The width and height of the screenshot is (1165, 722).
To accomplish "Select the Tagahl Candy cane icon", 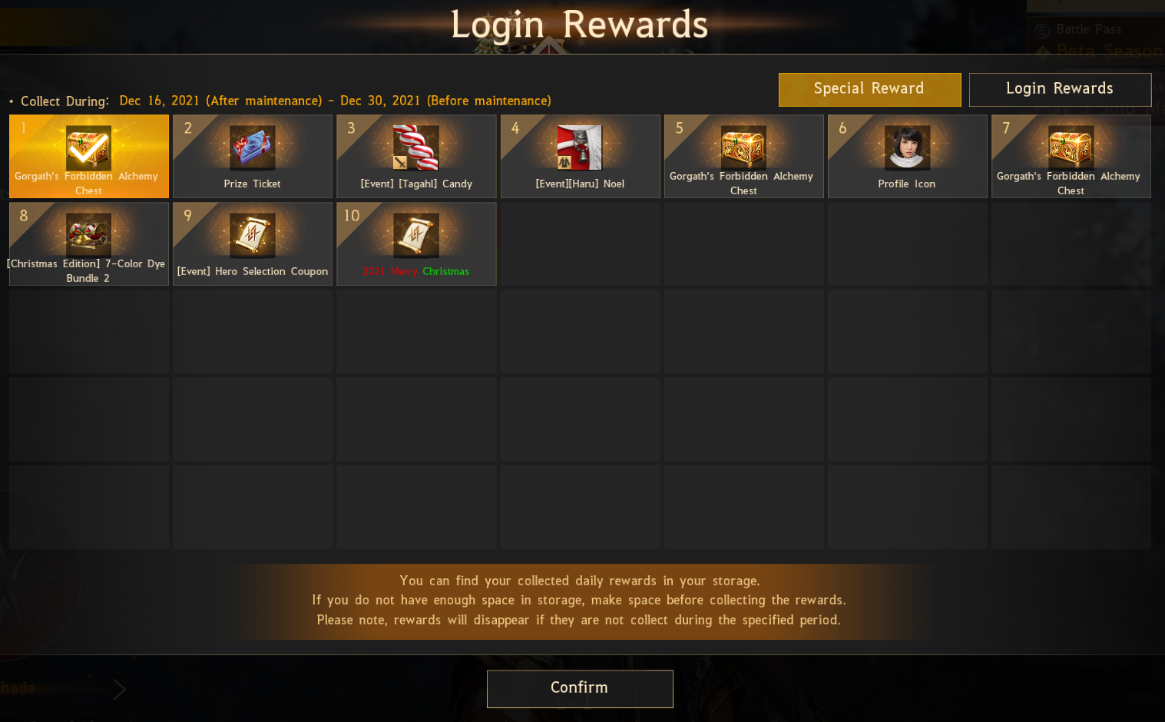I will click(x=415, y=147).
